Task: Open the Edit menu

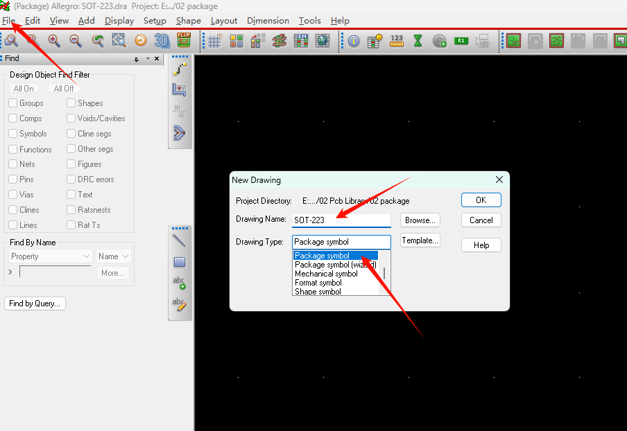Action: (x=33, y=21)
